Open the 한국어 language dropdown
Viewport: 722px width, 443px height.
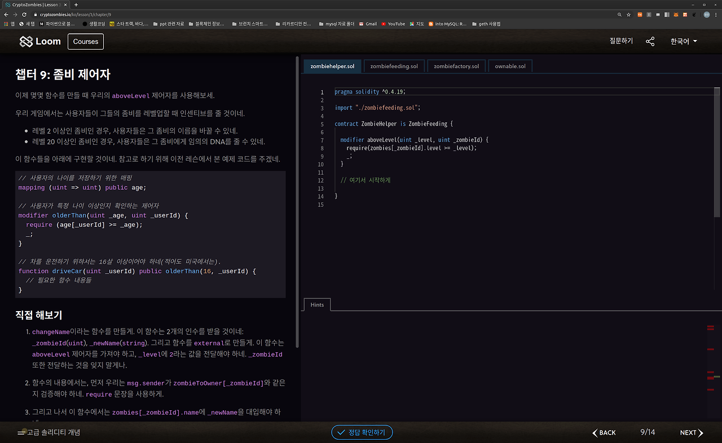(x=684, y=41)
